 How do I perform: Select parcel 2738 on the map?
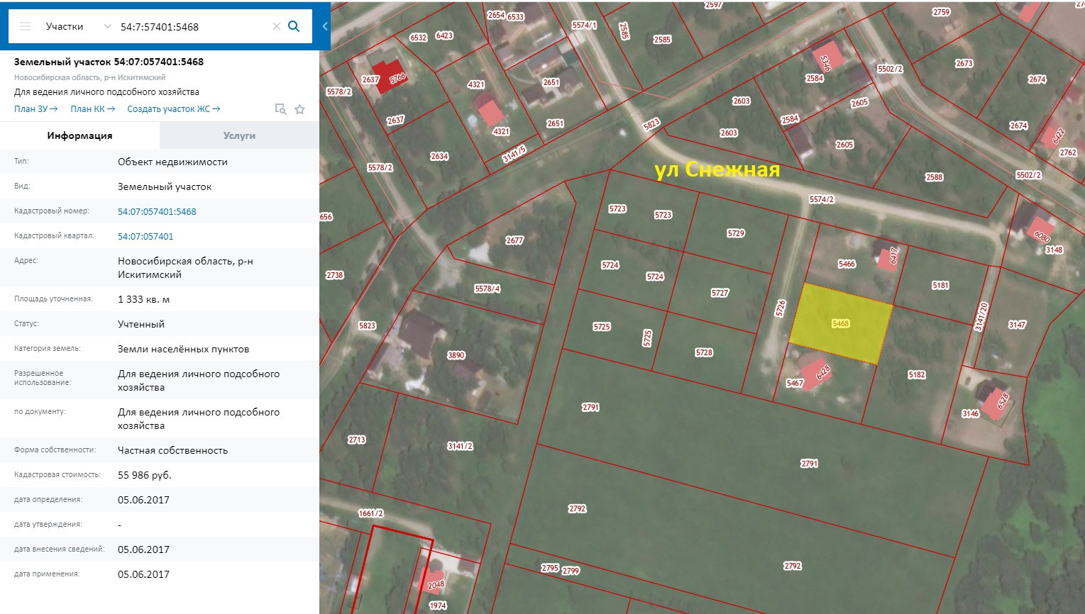pos(334,275)
